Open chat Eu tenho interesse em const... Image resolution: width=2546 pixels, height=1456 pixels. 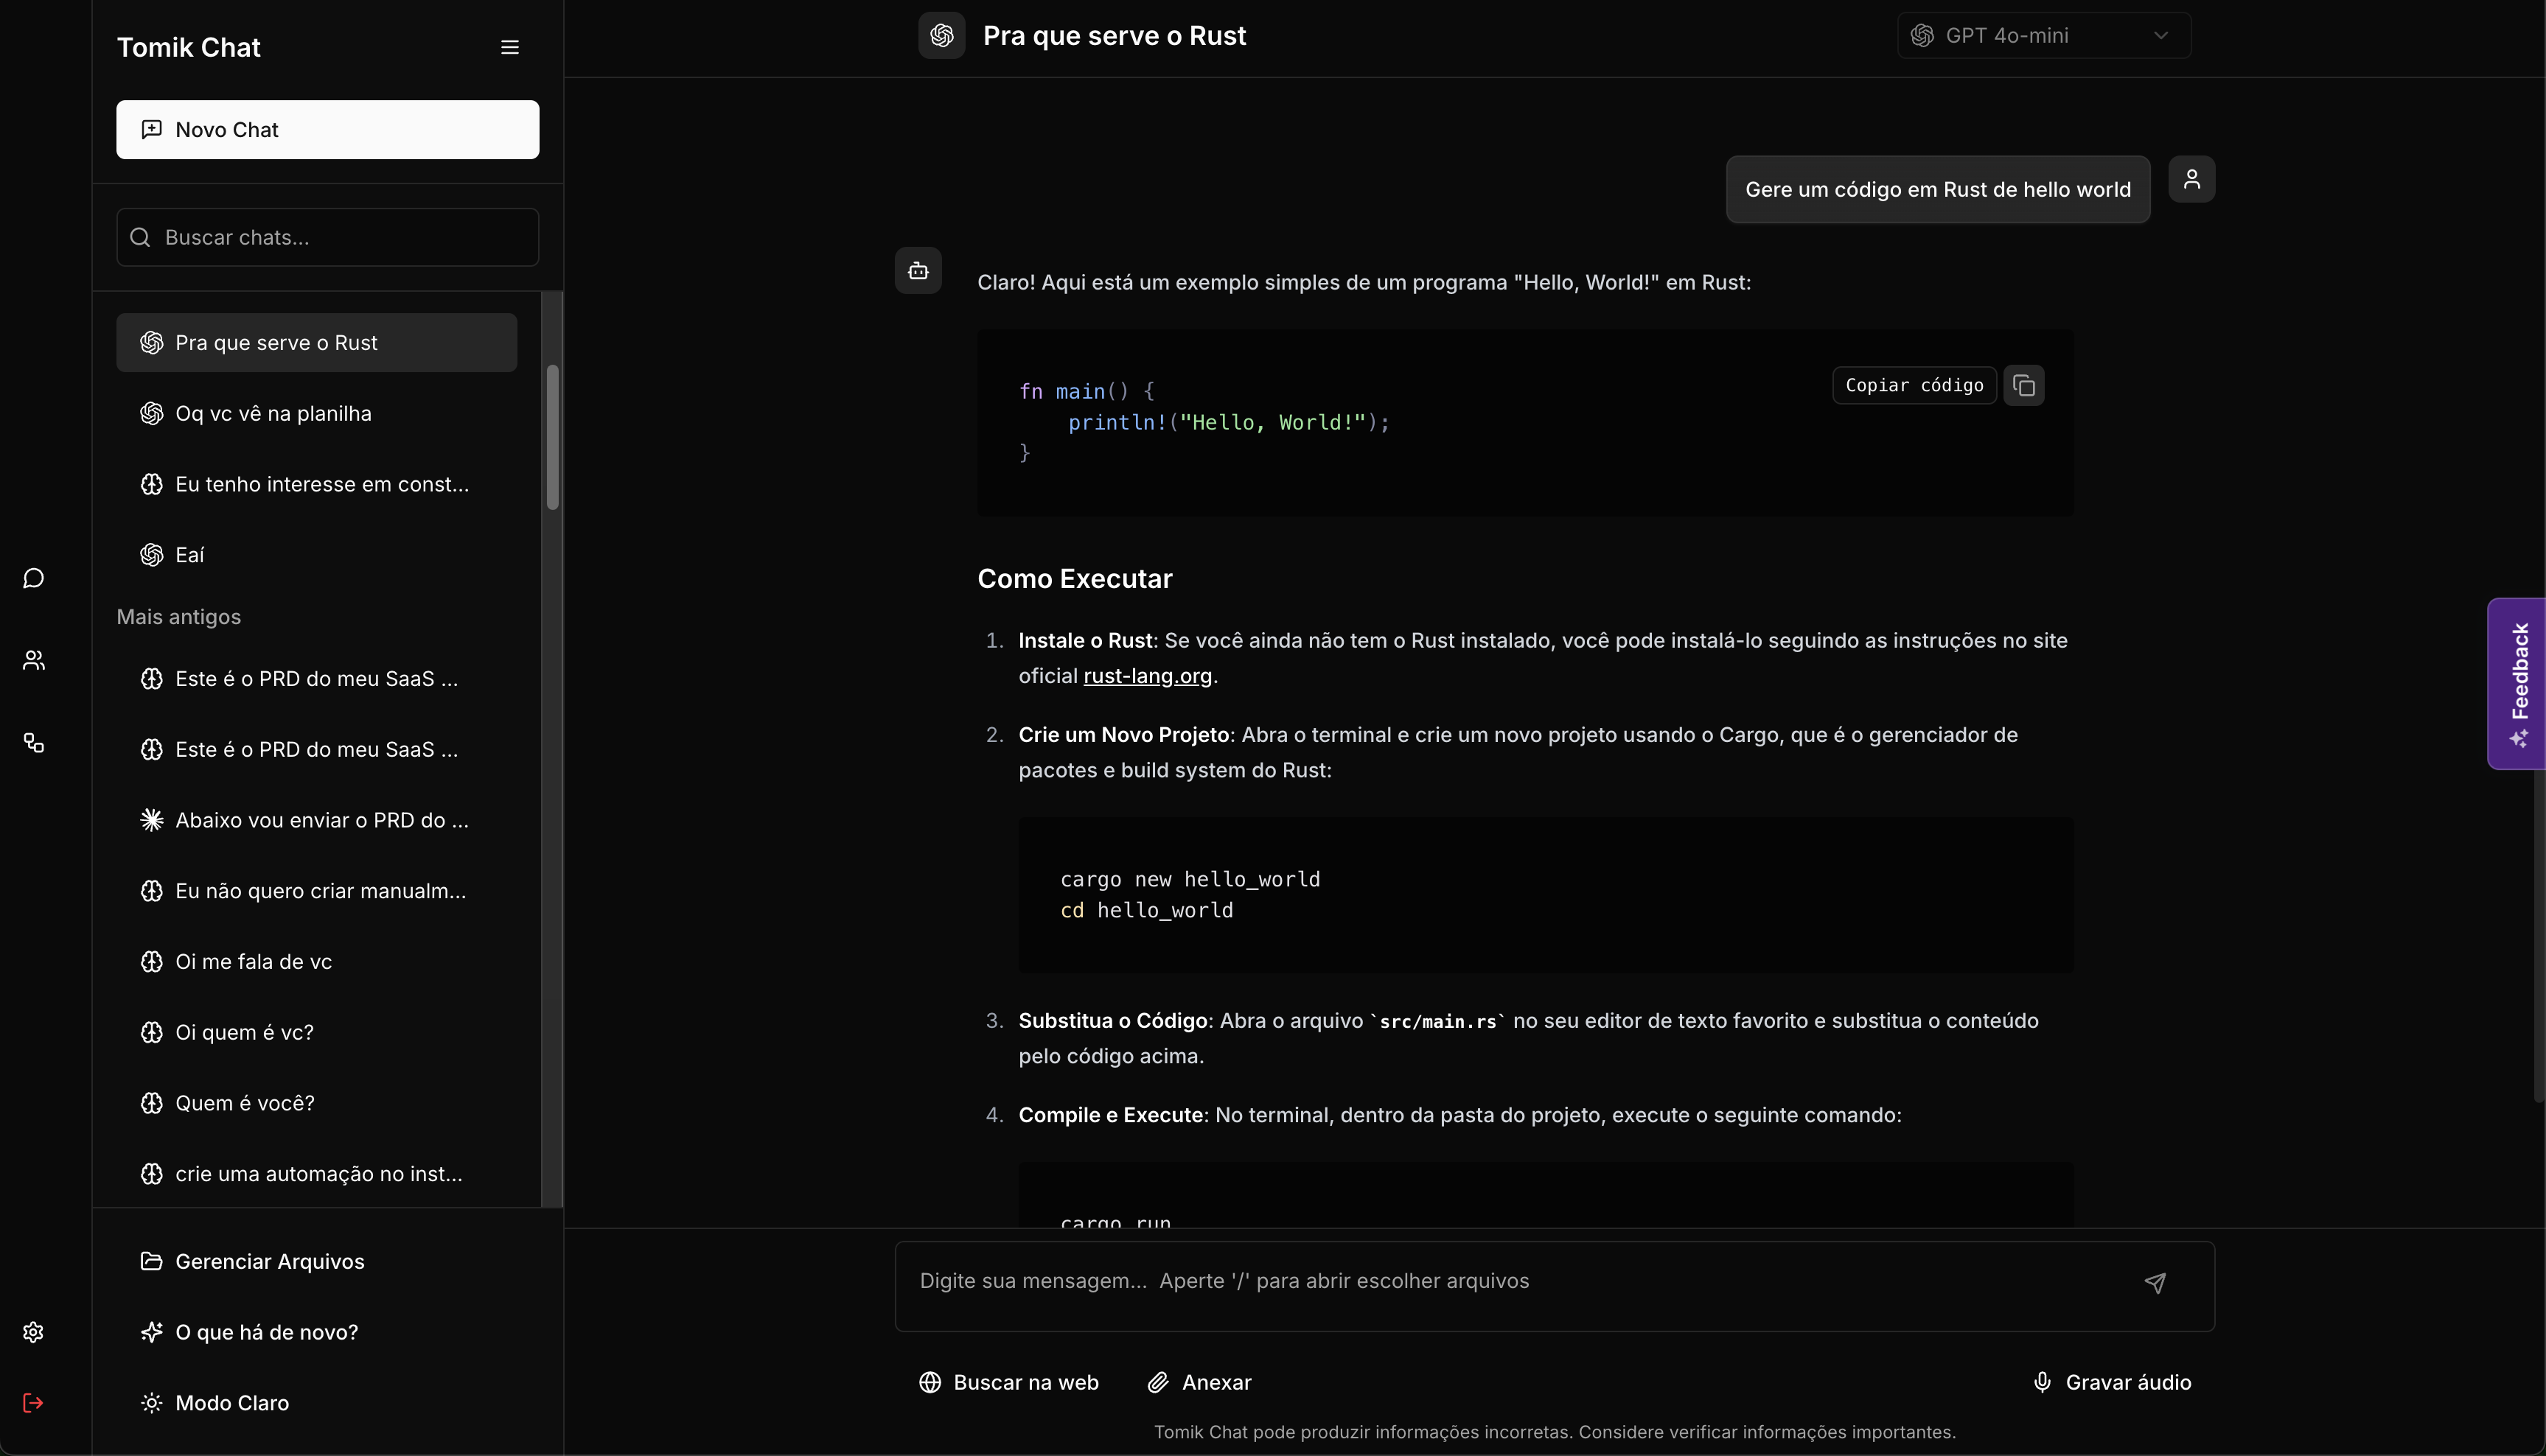coord(316,484)
